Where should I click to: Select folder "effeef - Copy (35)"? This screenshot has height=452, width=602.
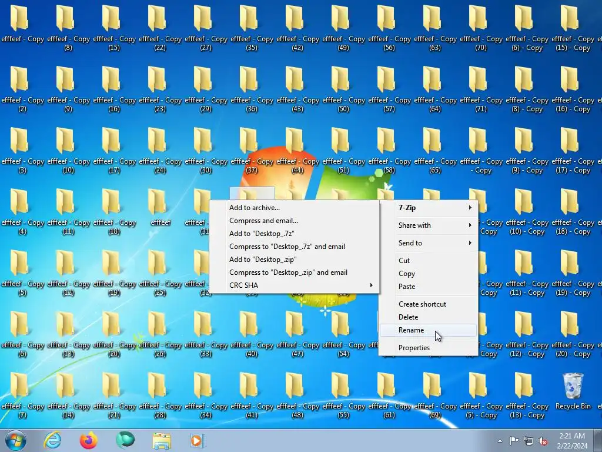[x=252, y=28]
